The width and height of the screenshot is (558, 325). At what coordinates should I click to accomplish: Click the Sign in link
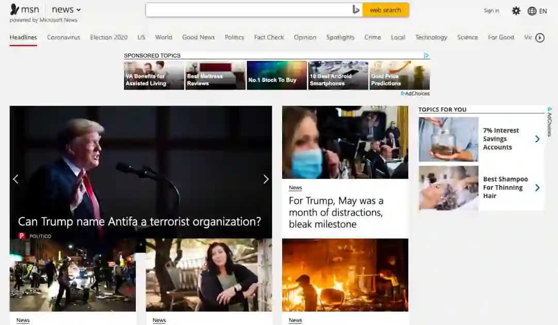(491, 11)
